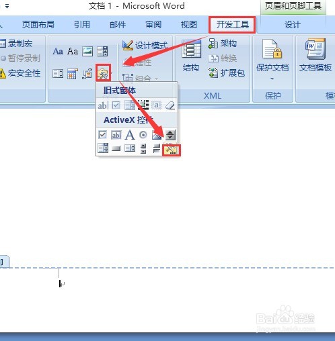The width and height of the screenshot is (335, 341).
Task: Insert ActiveX Check Box control
Action: coord(102,135)
